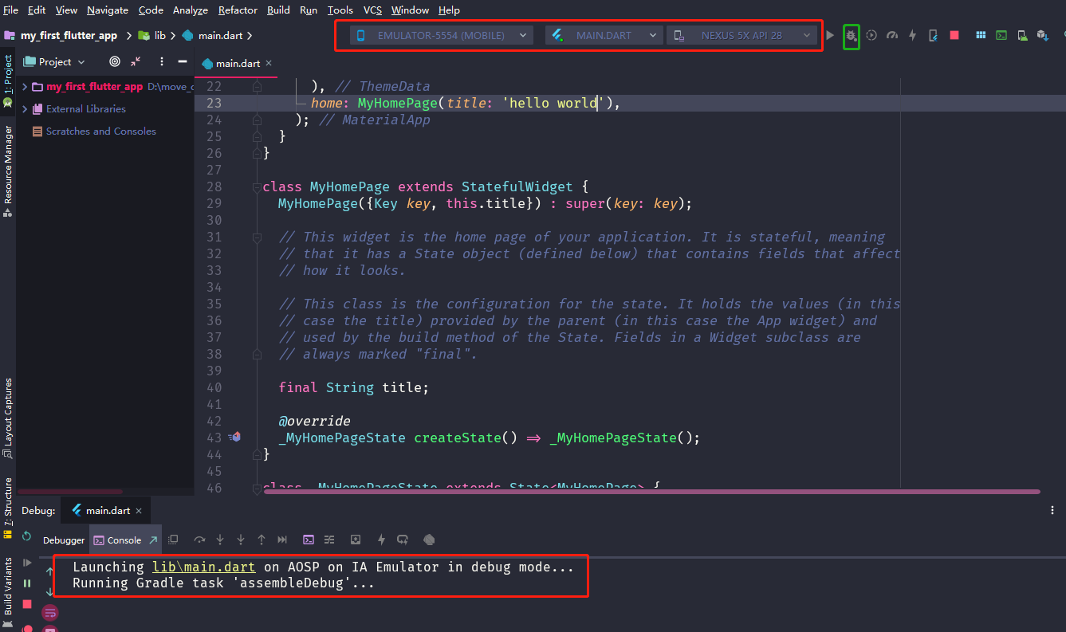Screen dimensions: 1066x632
Task: Click Step Over arrow in debugger toolbar
Action: tap(199, 540)
